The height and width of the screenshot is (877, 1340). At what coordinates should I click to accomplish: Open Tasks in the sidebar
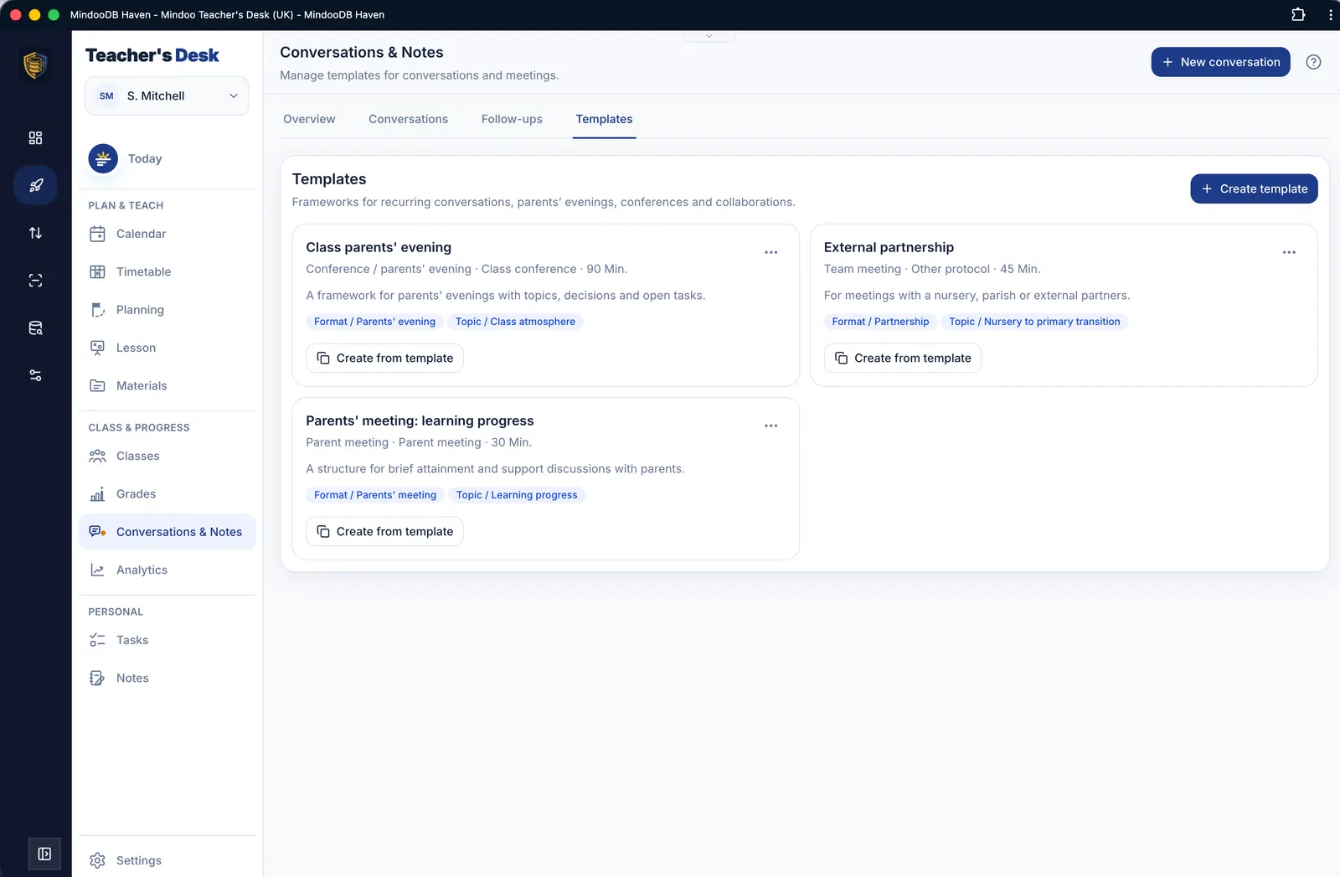coord(167,641)
